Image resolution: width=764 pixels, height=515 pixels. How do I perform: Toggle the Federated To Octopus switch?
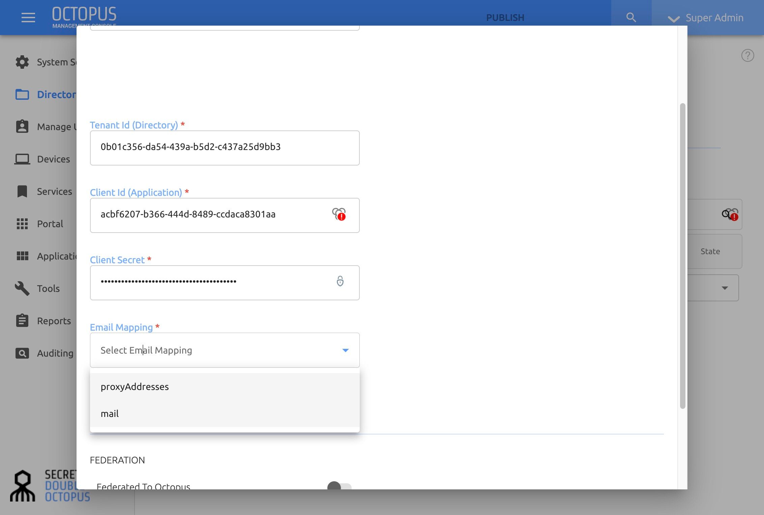pyautogui.click(x=339, y=486)
